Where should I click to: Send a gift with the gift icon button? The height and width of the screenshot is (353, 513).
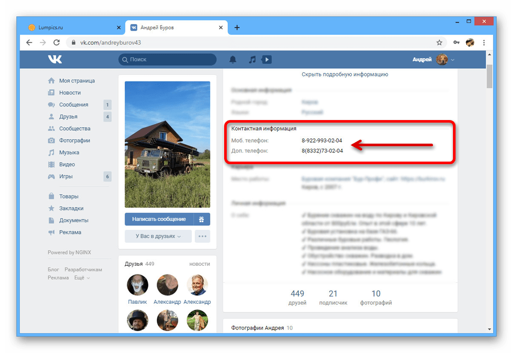coord(202,219)
